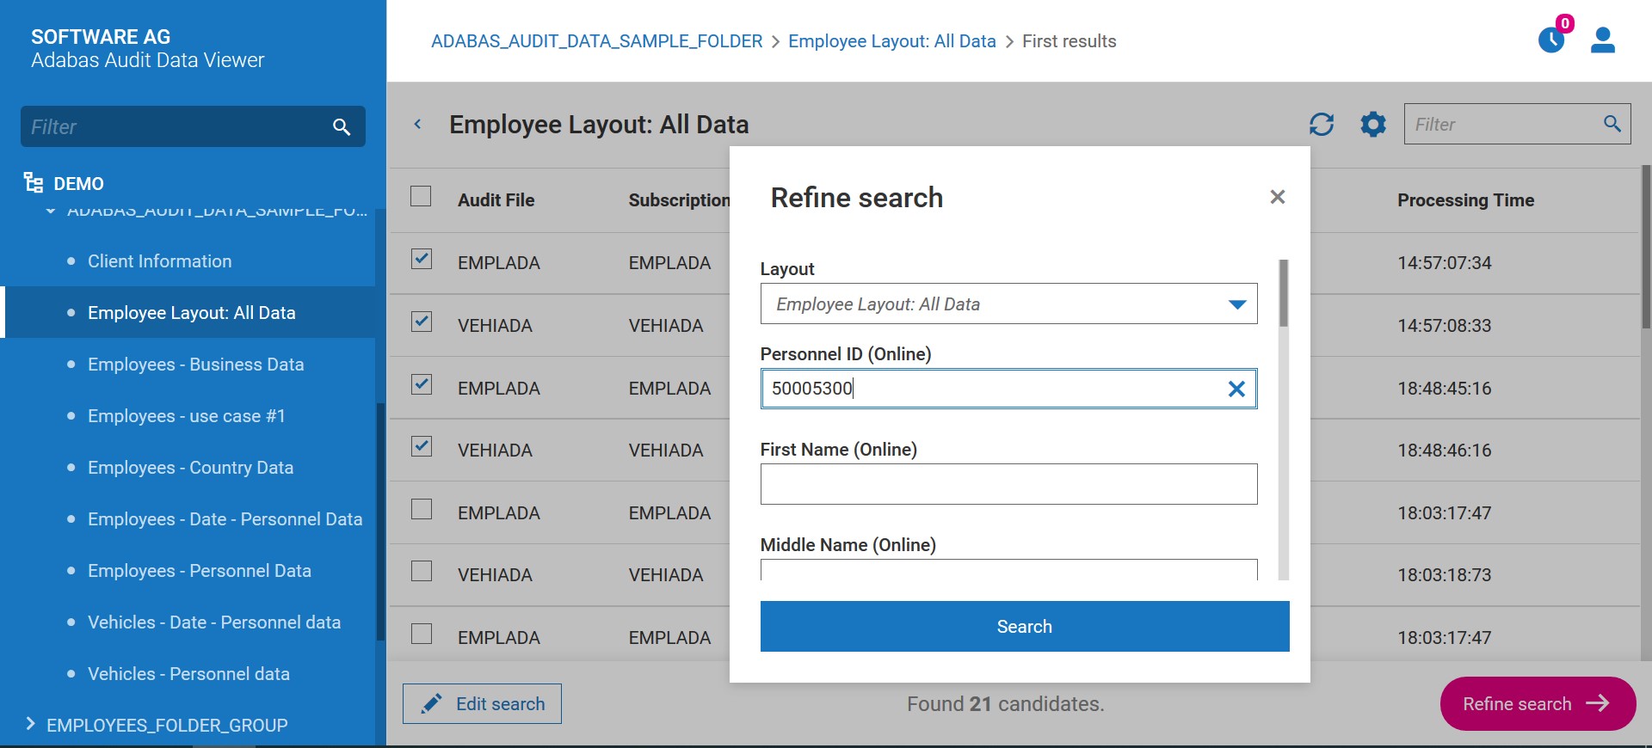Click the pink Refine search button
1652x748 pixels.
click(x=1538, y=703)
